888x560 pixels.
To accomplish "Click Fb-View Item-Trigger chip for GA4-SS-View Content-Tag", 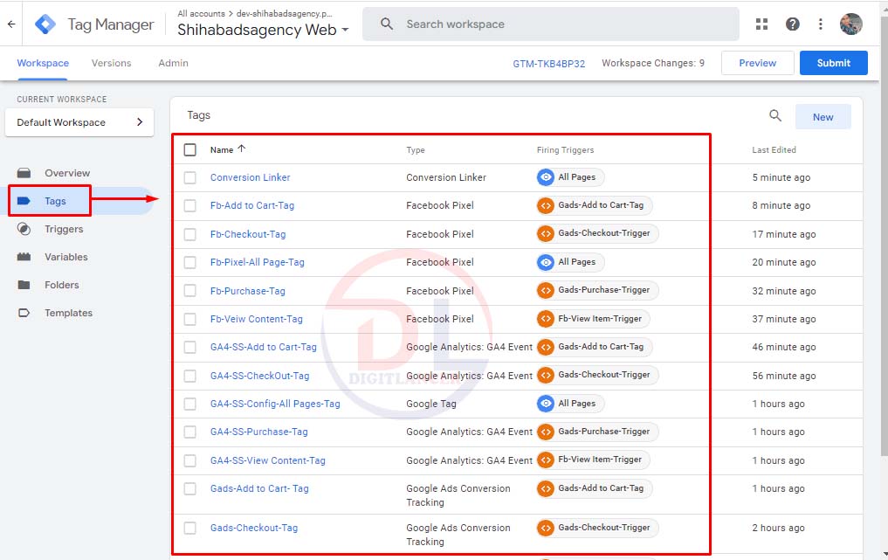I will pos(594,460).
